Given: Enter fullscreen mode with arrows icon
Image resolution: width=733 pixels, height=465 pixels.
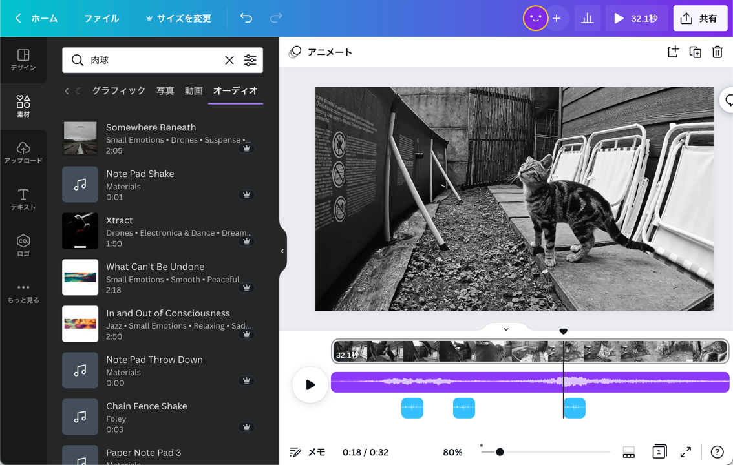Looking at the screenshot, I should (x=685, y=452).
